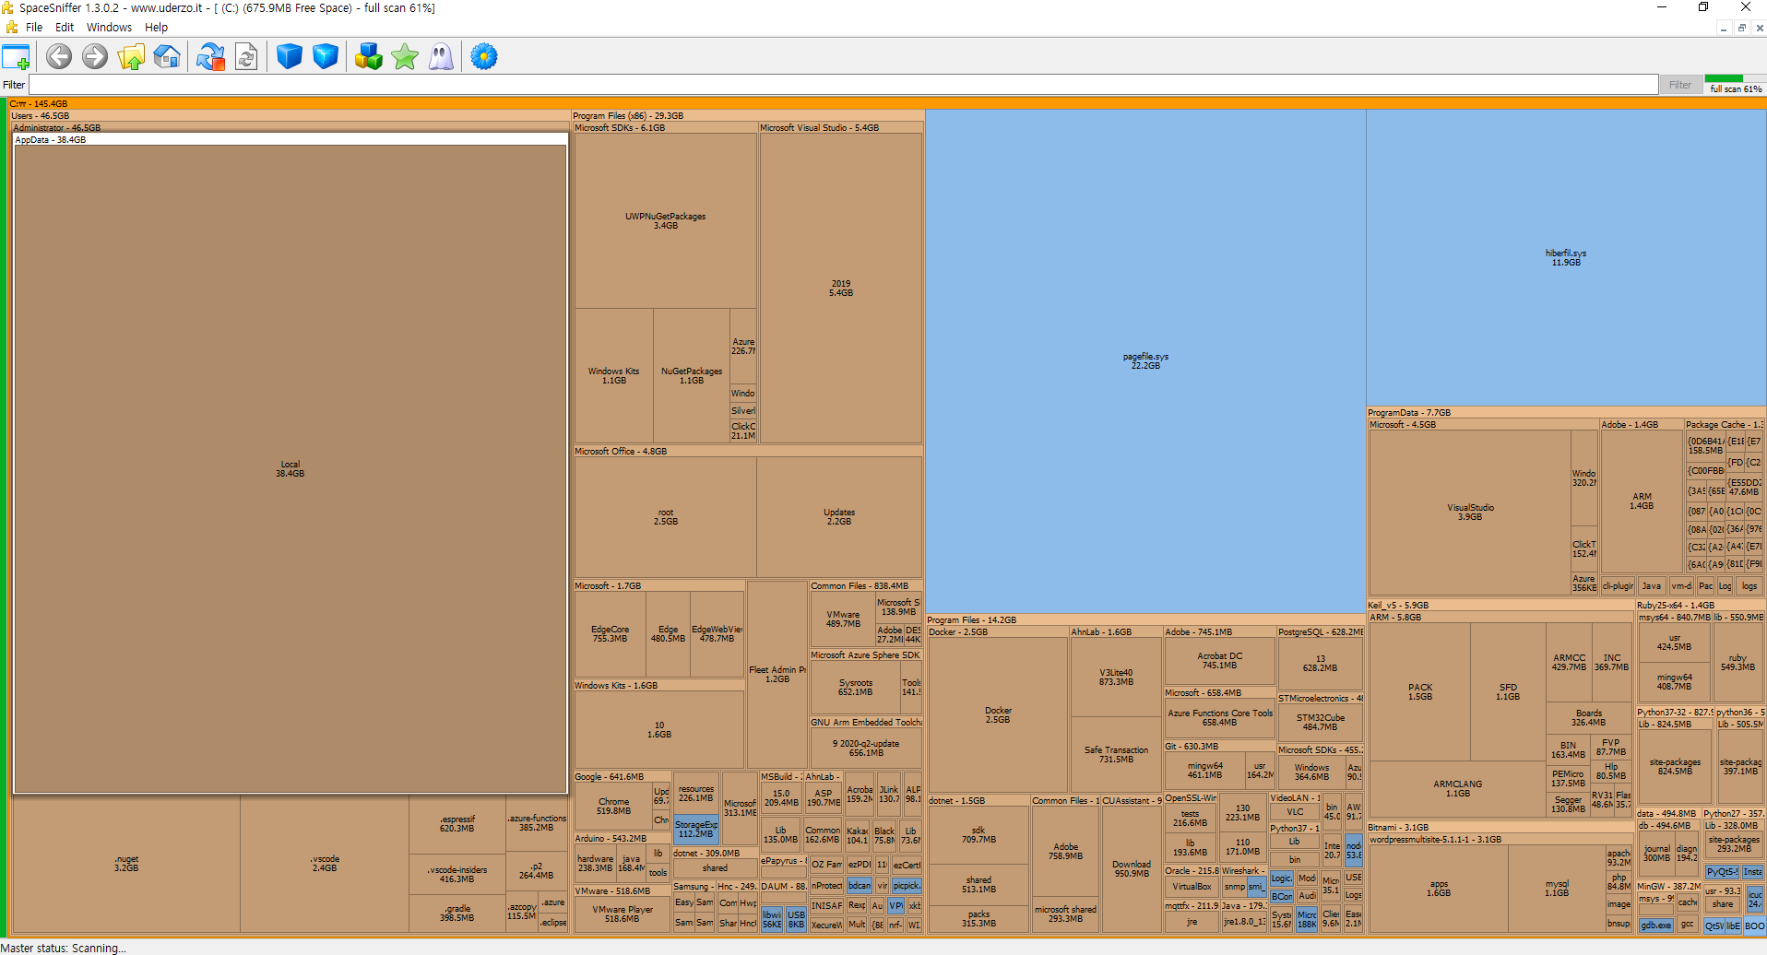1767x955 pixels.
Task: Select the PACK 1.5GB block
Action: (1420, 692)
